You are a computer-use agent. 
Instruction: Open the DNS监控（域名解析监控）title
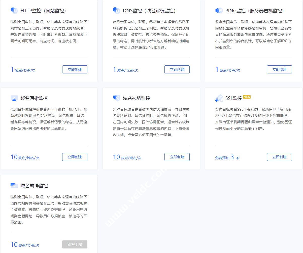click(149, 11)
